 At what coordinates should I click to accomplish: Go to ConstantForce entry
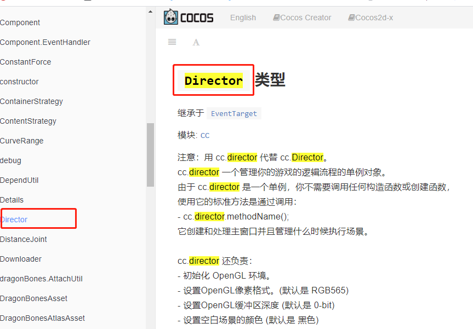(x=26, y=62)
